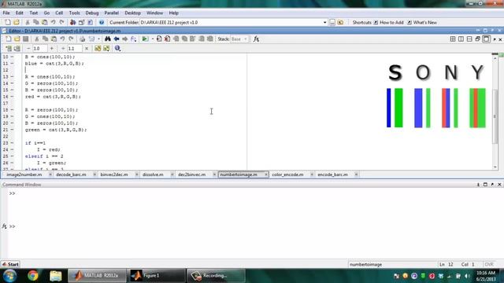This screenshot has width=504, height=283.
Task: Click the editor's vertical scrollbar
Action: click(x=495, y=112)
